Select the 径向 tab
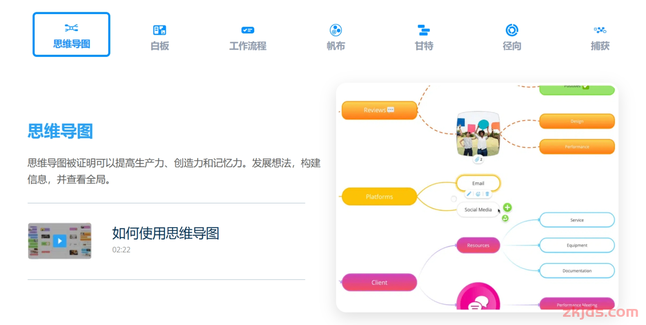The image size is (646, 325). coord(512,37)
